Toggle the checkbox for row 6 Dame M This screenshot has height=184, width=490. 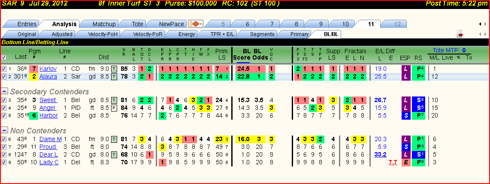4,139
